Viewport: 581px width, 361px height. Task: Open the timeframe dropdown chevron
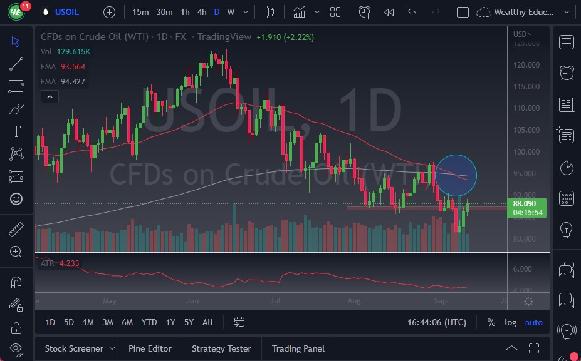244,12
